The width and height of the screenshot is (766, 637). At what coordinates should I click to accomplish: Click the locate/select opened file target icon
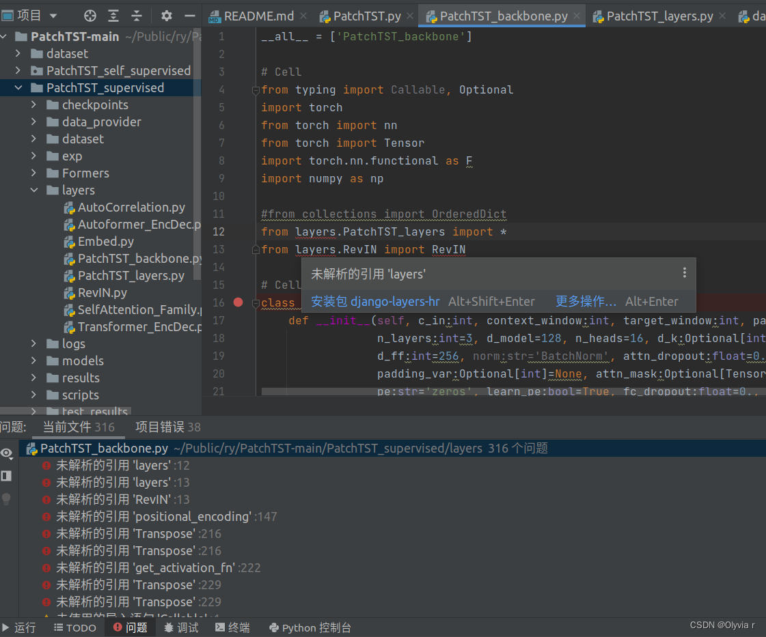click(x=90, y=16)
